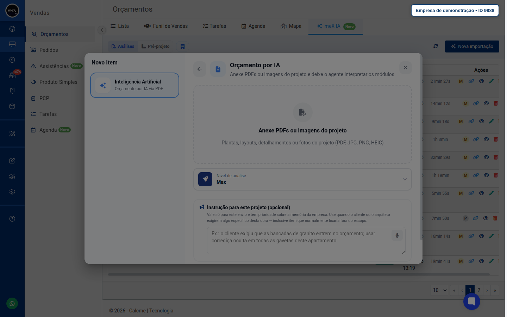Go back with the arrow button
This screenshot has height=317, width=507.
pos(200,69)
